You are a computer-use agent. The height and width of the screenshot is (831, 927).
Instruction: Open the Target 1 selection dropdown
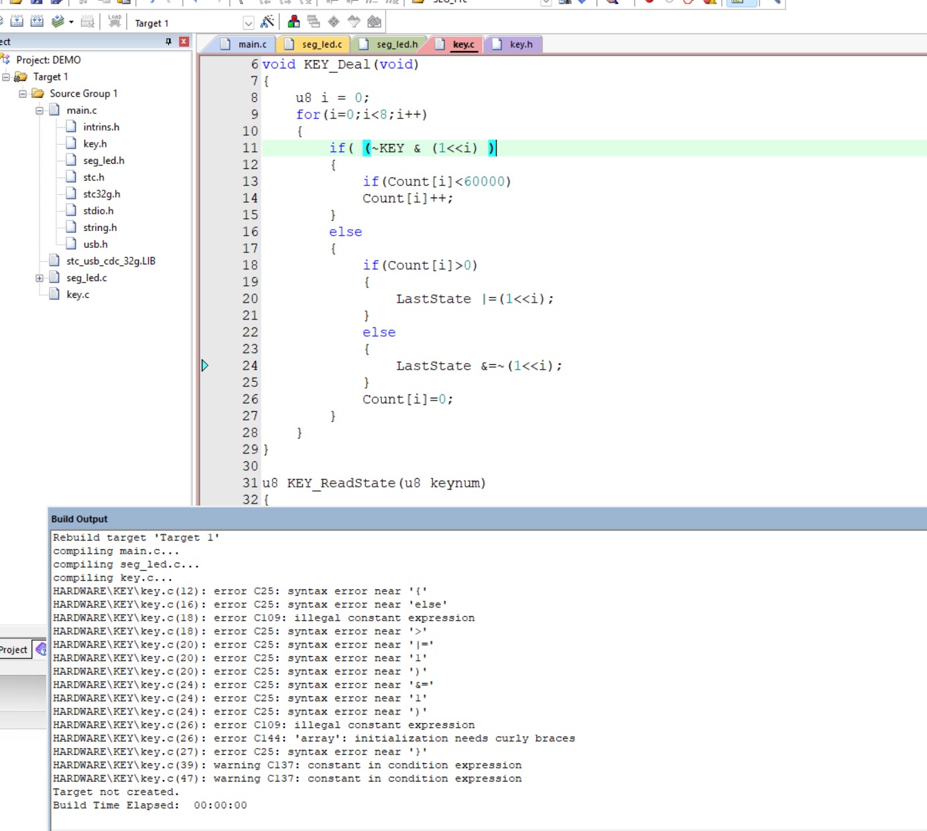tap(249, 23)
